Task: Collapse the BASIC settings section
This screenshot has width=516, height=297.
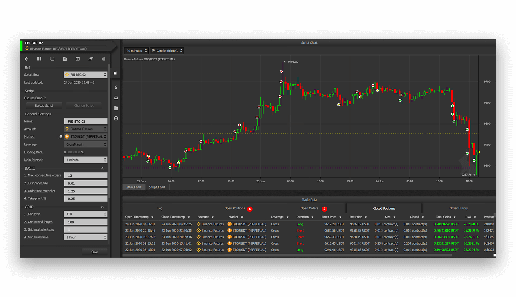Action: 102,168
